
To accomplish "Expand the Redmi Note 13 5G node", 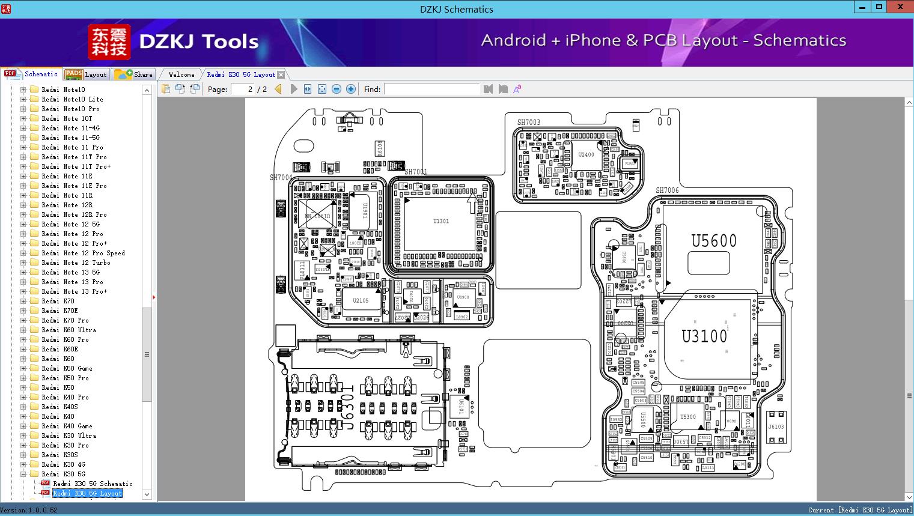I will tap(23, 272).
